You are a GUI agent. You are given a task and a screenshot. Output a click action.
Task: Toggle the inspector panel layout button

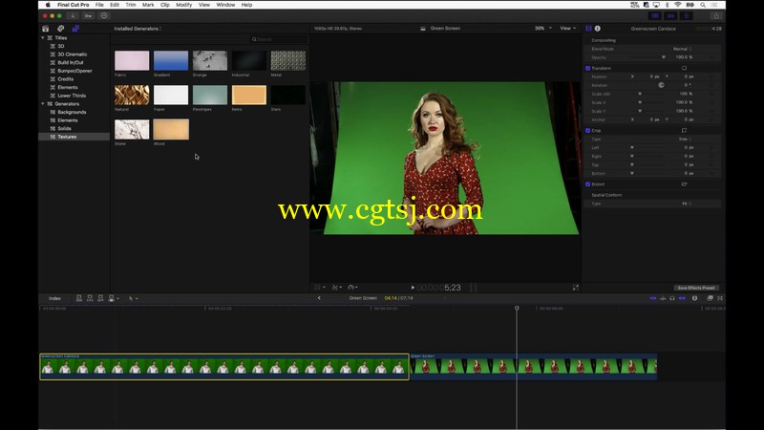tap(686, 15)
